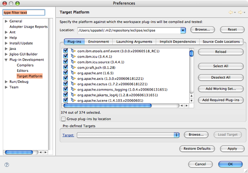The image size is (248, 173).
Task: Click Deselect All button
Action: click(x=221, y=78)
